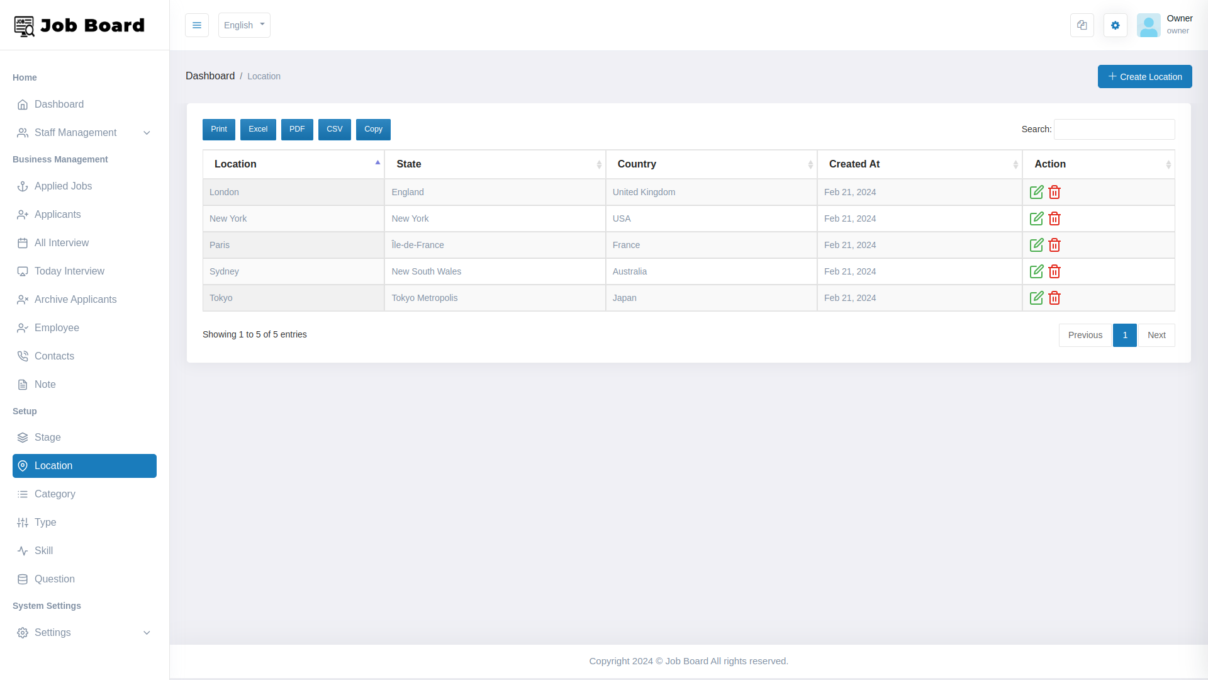Click inside the Search input field
This screenshot has width=1208, height=680.
(x=1114, y=129)
